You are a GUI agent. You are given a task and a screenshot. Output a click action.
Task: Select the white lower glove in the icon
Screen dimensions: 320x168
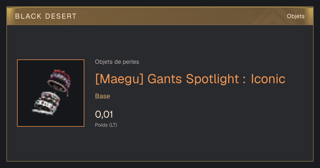[45, 103]
